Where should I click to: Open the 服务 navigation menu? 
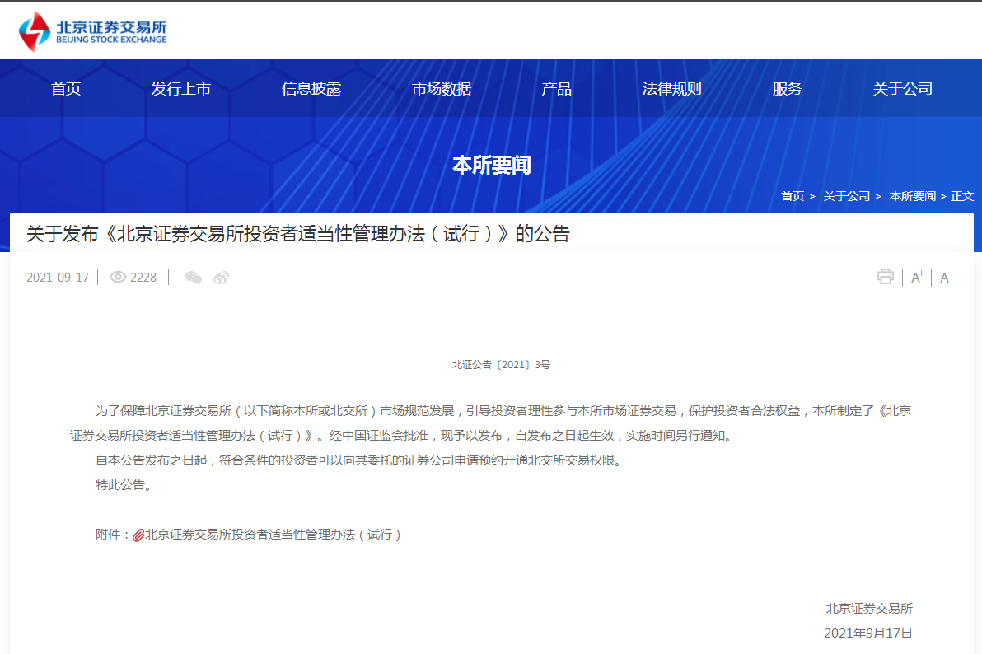[x=788, y=89]
